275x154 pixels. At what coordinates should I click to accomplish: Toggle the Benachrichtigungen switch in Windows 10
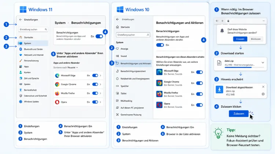click(x=160, y=45)
